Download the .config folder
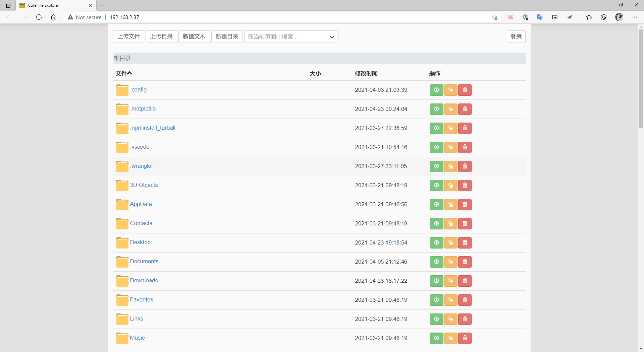 coord(436,90)
